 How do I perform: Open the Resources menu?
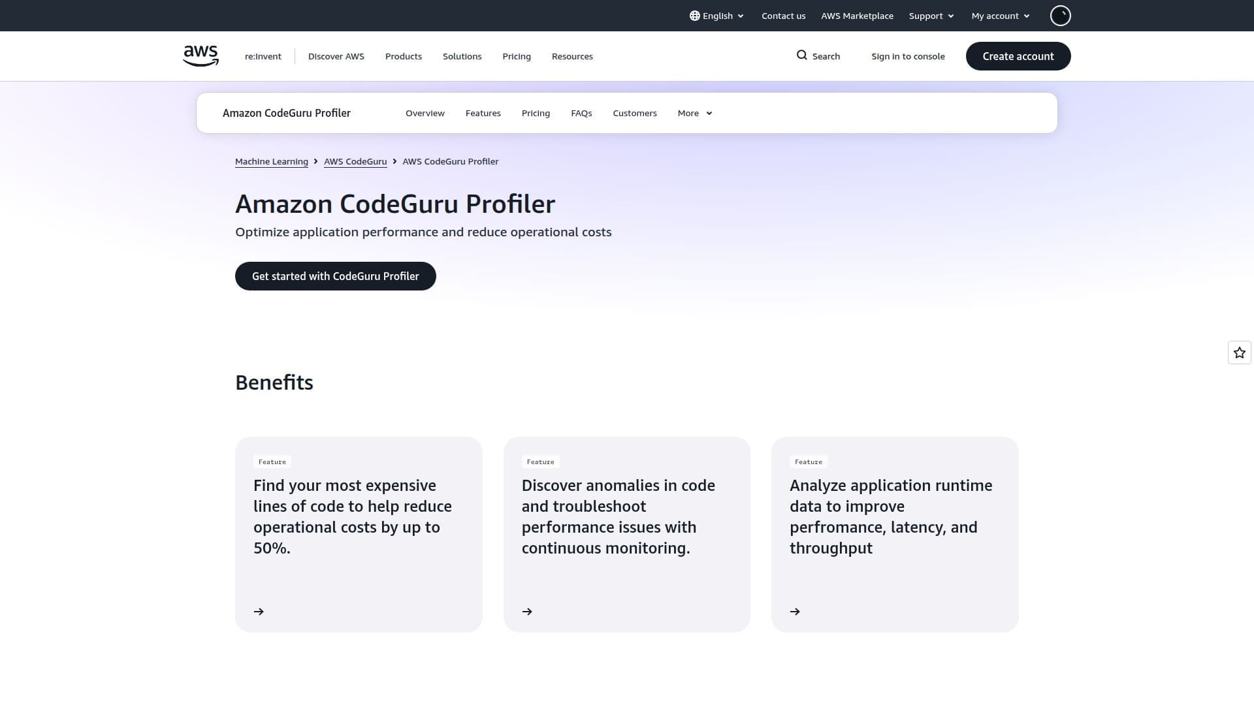point(572,56)
